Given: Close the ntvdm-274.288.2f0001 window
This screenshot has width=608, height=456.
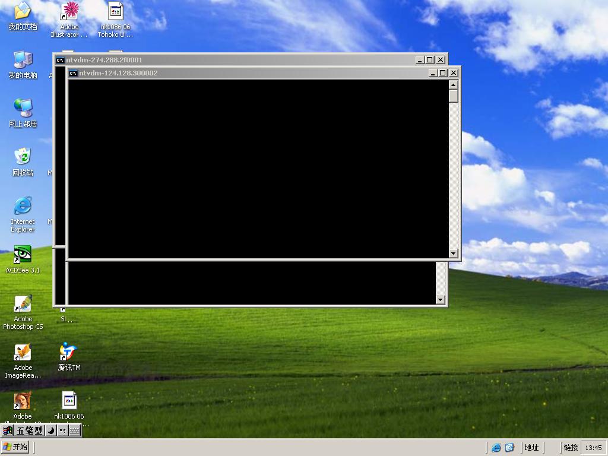Looking at the screenshot, I should tap(440, 60).
